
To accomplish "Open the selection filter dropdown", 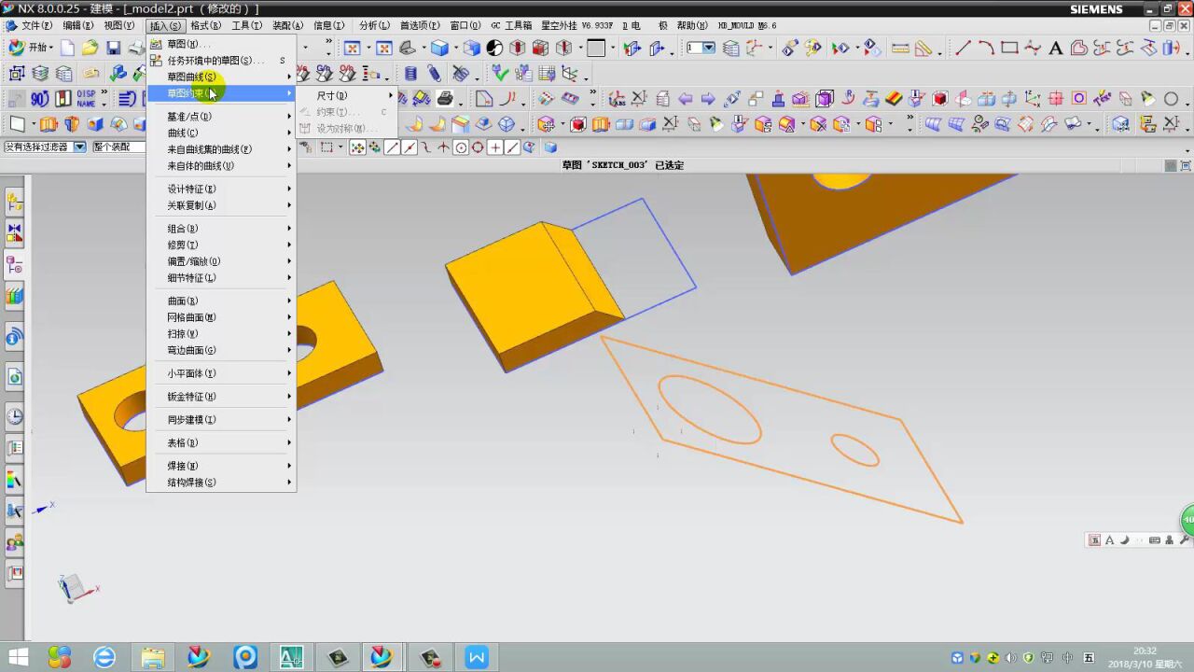I will coord(79,147).
